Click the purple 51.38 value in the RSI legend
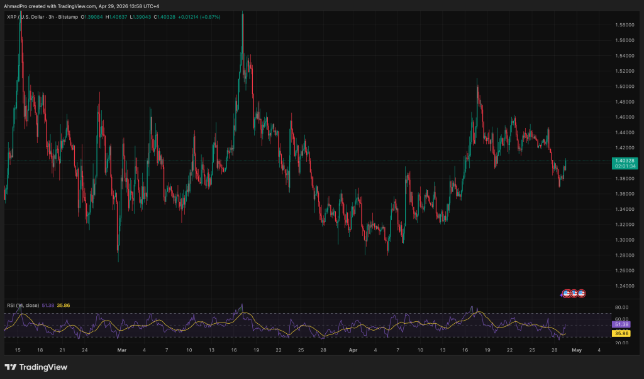Screen dimensions: 644x379 [48, 305]
